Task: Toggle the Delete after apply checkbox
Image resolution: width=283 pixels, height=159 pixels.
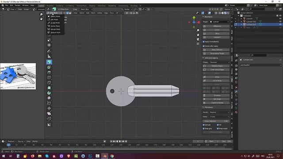Action: (203, 46)
